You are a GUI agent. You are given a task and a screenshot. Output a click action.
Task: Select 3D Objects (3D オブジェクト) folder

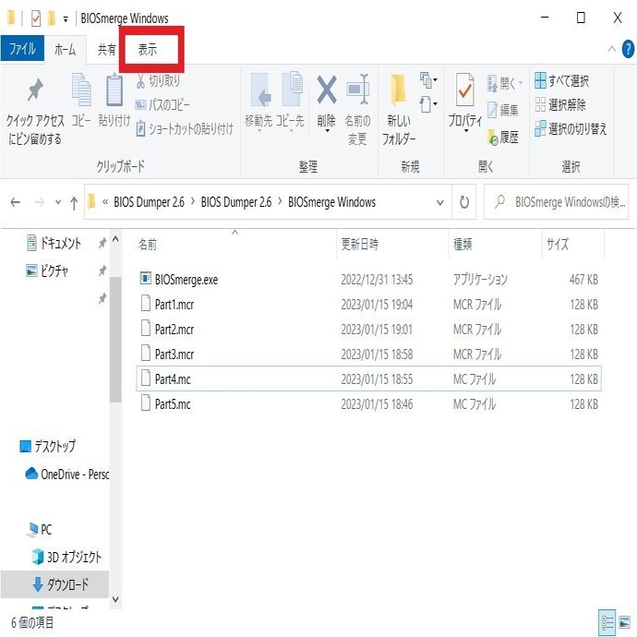click(x=66, y=557)
